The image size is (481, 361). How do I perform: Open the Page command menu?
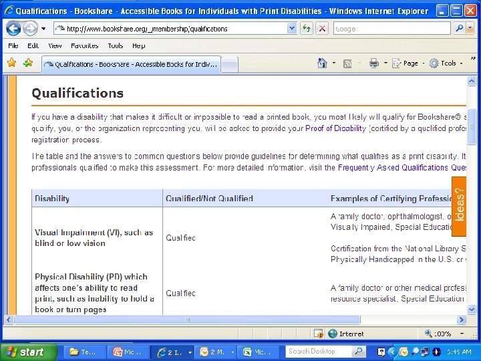tap(408, 64)
